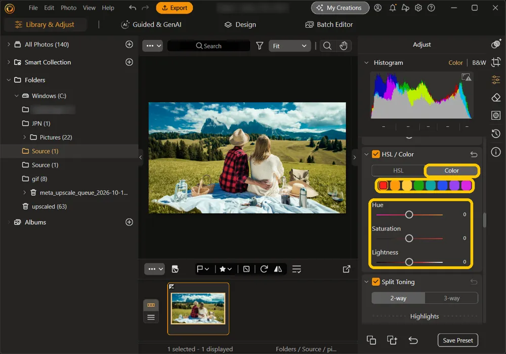Add a new Smart Collection

click(129, 62)
